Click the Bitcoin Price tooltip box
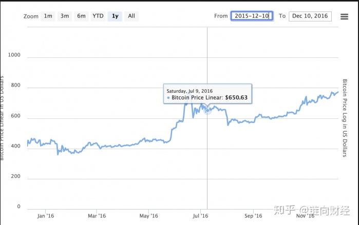This screenshot has width=359, height=225. click(x=207, y=94)
